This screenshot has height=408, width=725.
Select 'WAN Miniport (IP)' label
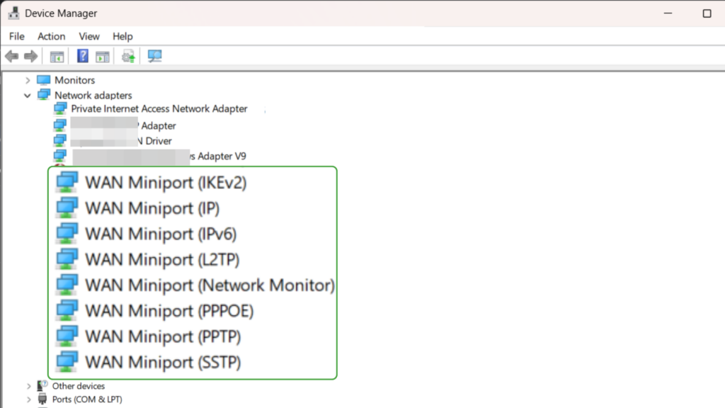[x=152, y=208]
